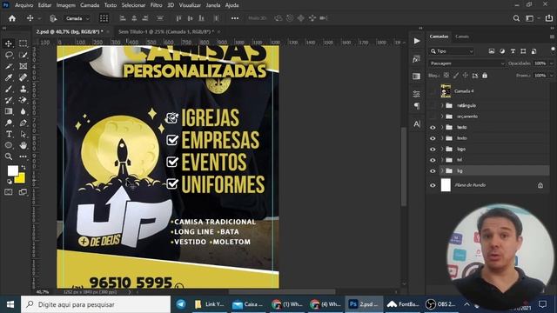Open the search icon in options bar

516,18
